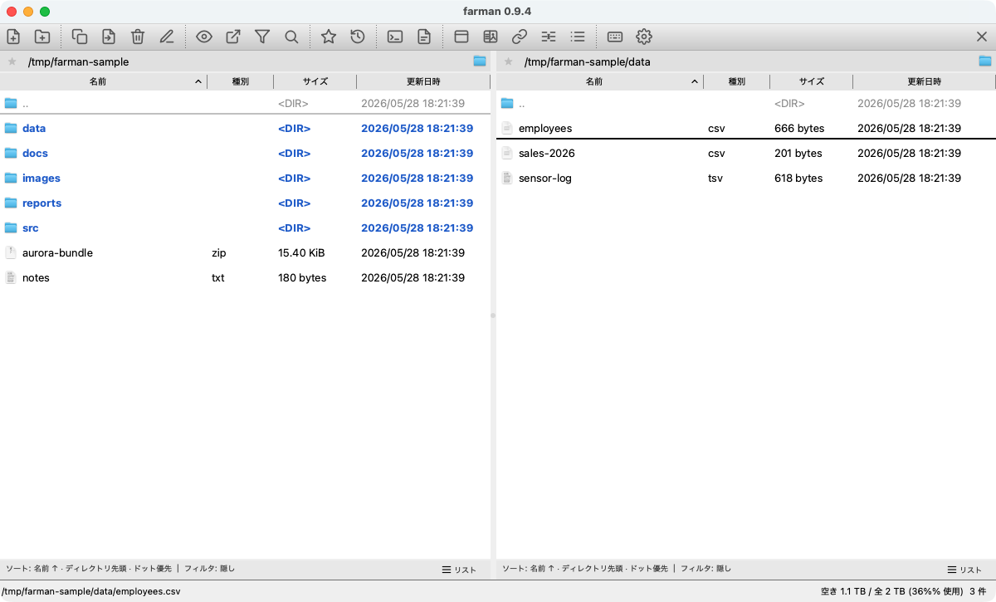Create a new file with toolbar icon

13,37
